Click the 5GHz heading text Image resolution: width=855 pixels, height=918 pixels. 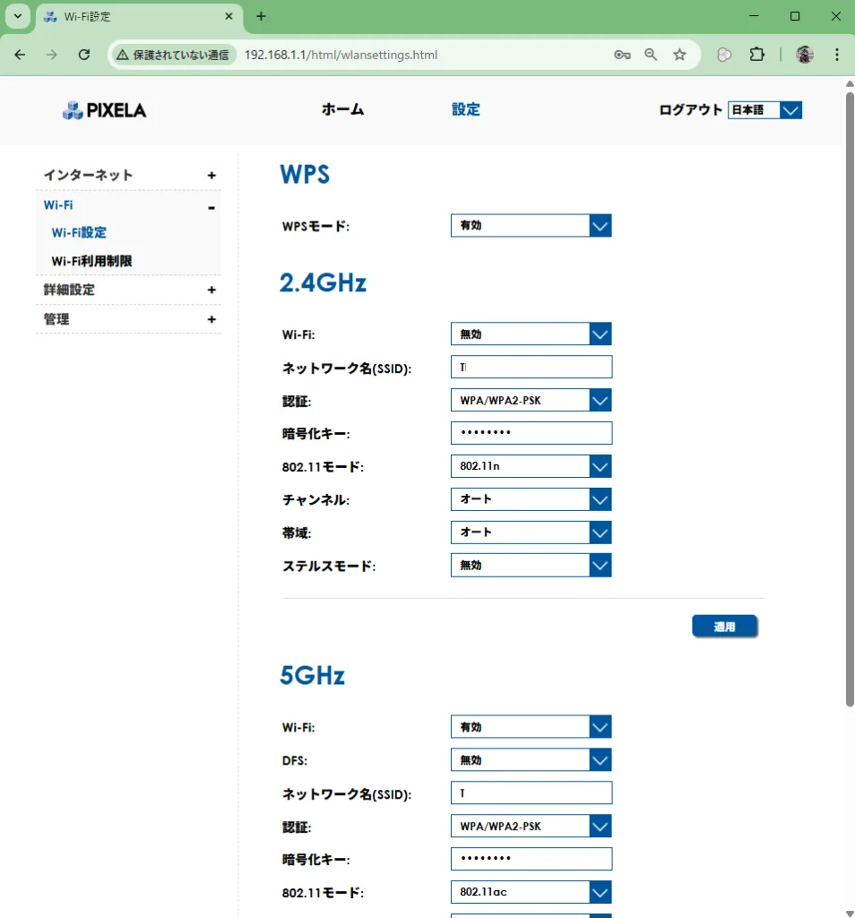point(312,675)
